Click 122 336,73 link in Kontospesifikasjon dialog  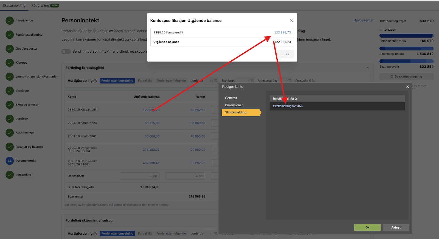point(282,33)
